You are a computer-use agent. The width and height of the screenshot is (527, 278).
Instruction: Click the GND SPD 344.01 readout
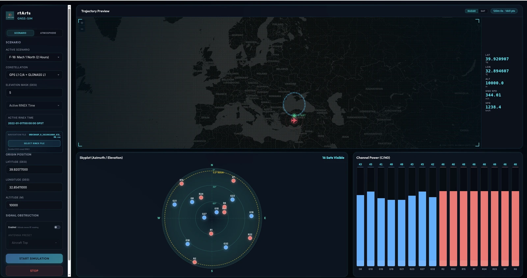click(493, 95)
